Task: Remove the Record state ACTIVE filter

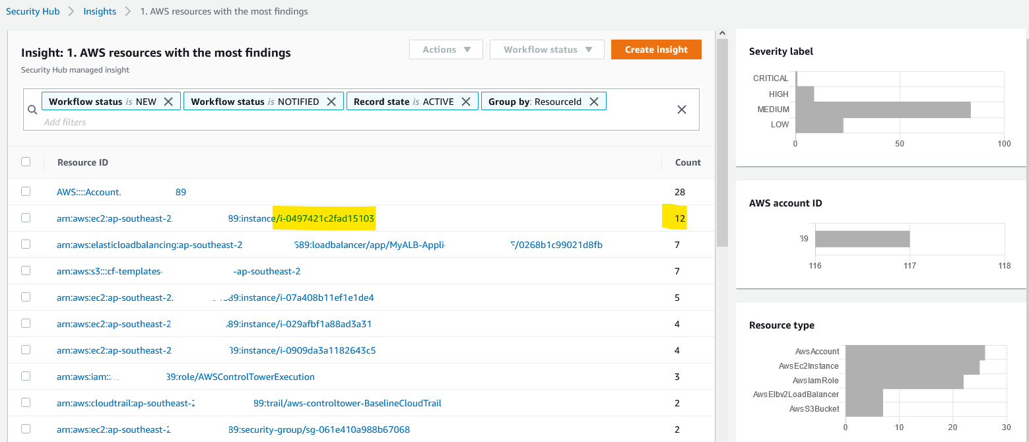Action: point(466,102)
